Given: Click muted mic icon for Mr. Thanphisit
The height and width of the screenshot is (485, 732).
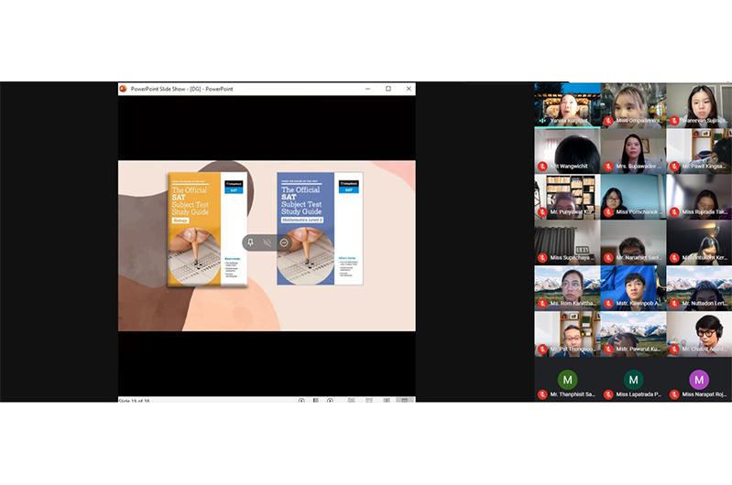Looking at the screenshot, I should pos(542,394).
